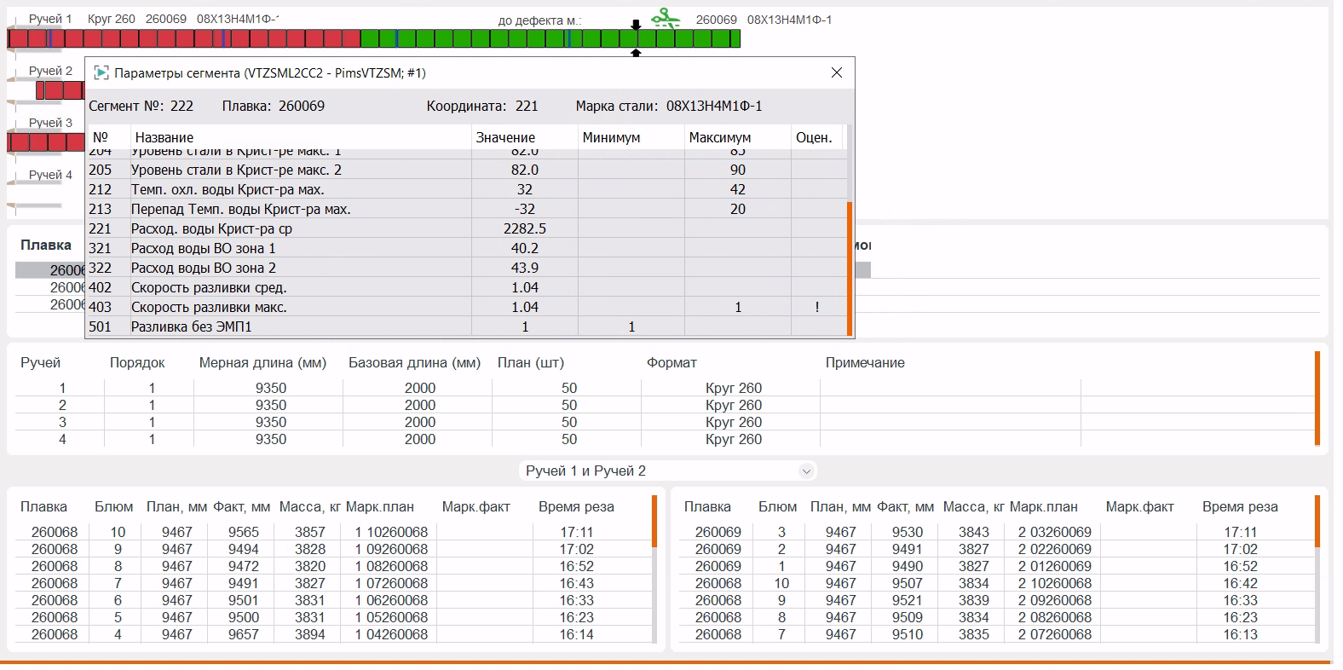Close the Параметры сегмента dialog
1343x670 pixels.
pyautogui.click(x=837, y=73)
